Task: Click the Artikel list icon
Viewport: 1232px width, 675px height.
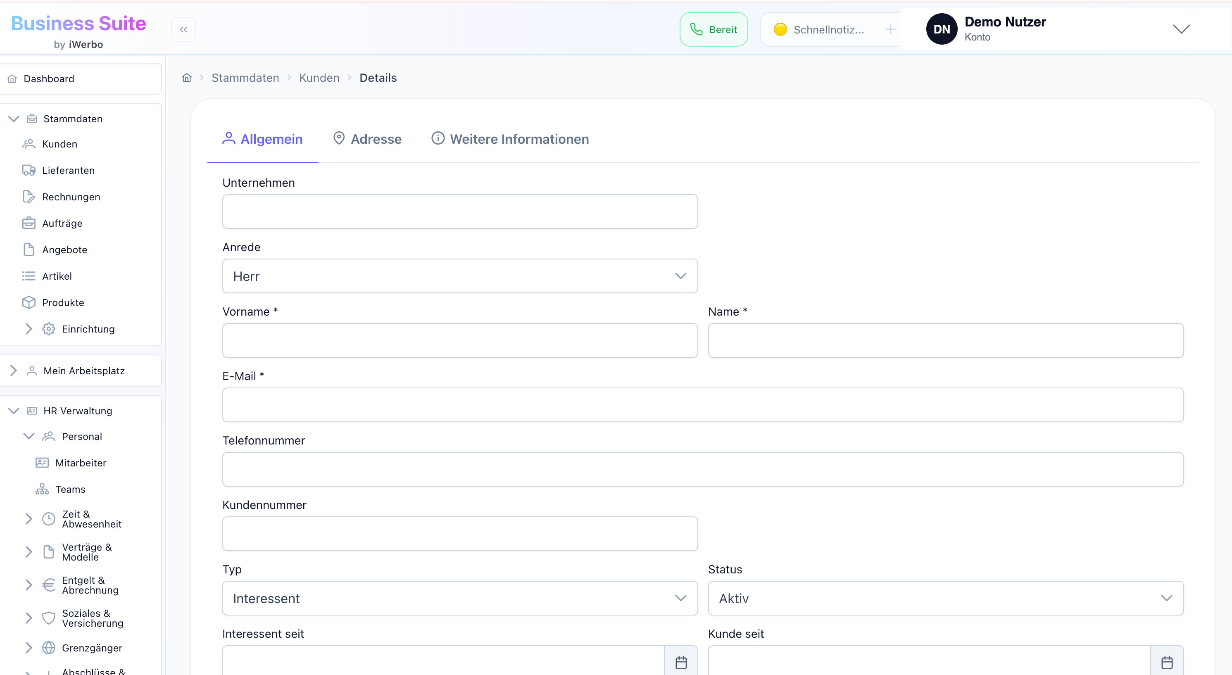Action: (x=29, y=276)
